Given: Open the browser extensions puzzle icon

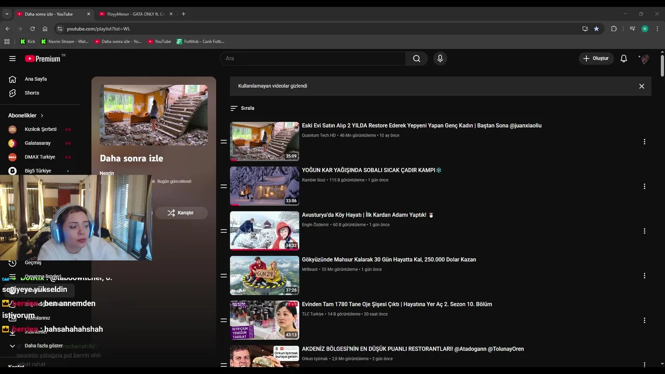Looking at the screenshot, I should point(614,29).
